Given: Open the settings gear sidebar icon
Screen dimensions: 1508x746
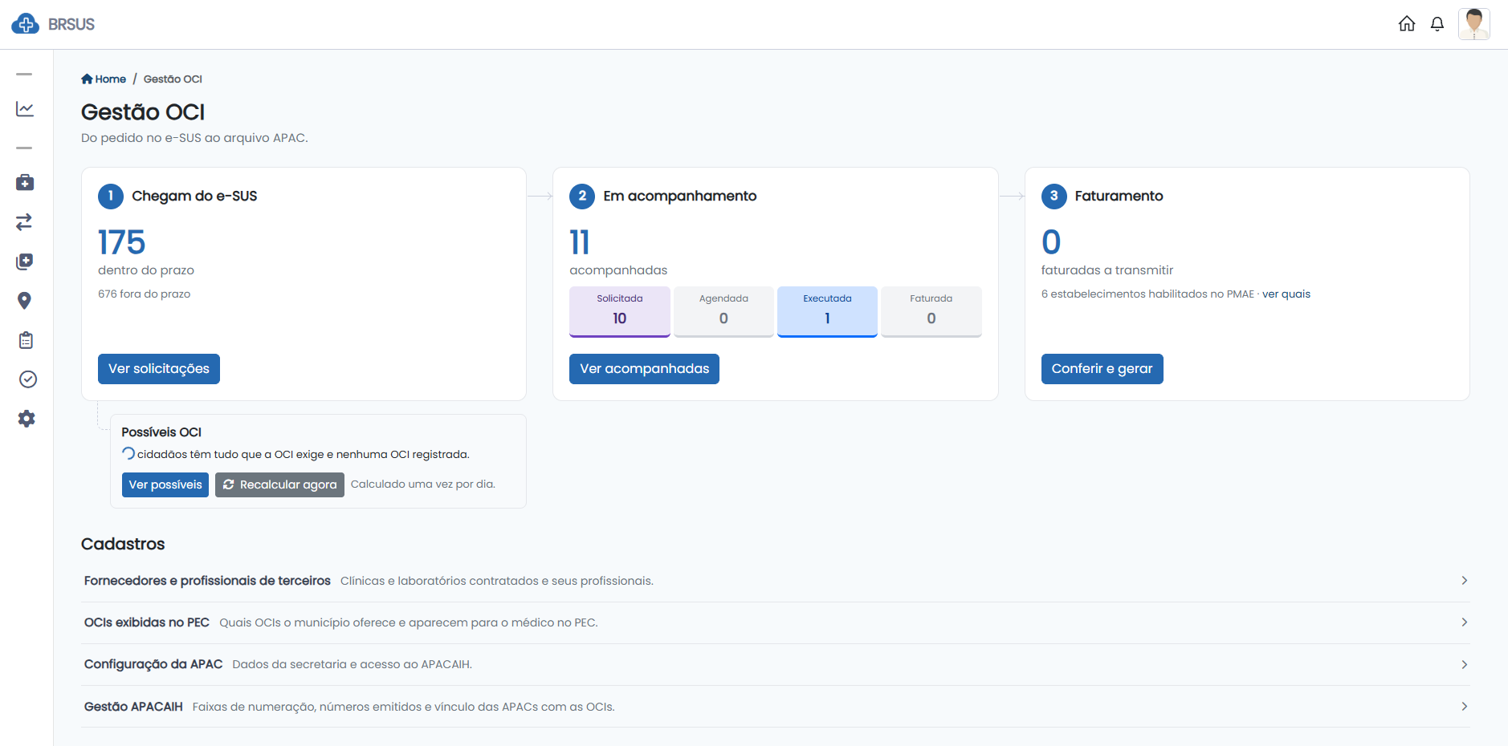Looking at the screenshot, I should pos(26,419).
